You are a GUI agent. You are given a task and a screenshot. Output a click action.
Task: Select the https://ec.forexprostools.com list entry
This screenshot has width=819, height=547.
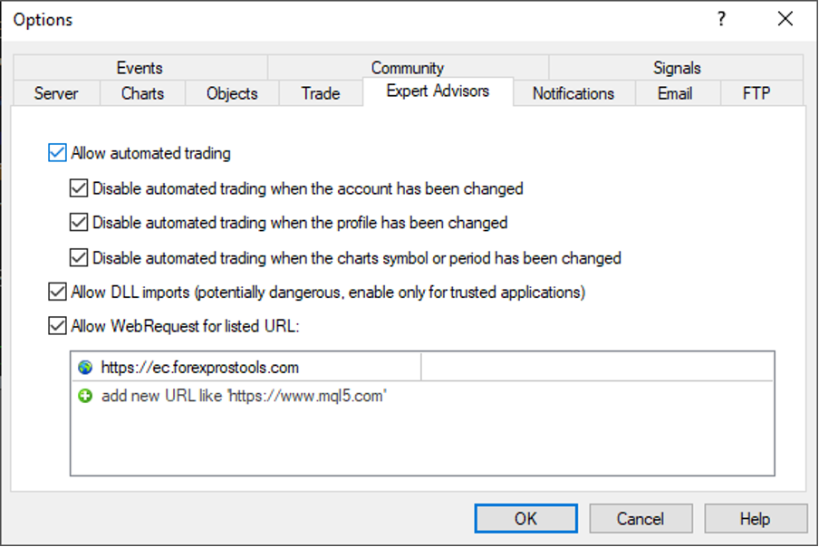(x=200, y=368)
